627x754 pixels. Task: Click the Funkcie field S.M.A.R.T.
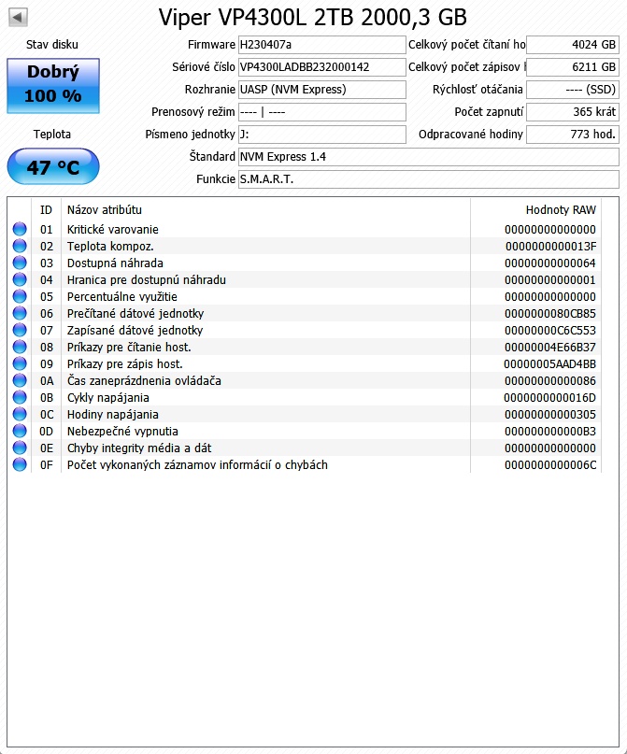point(428,179)
